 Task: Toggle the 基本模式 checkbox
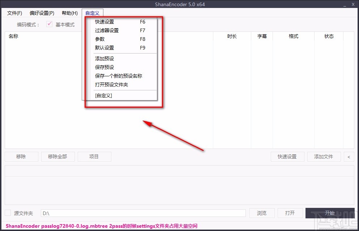coord(50,24)
